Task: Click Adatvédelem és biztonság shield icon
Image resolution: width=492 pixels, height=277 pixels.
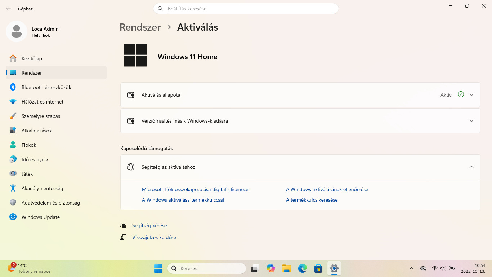Action: (x=13, y=203)
